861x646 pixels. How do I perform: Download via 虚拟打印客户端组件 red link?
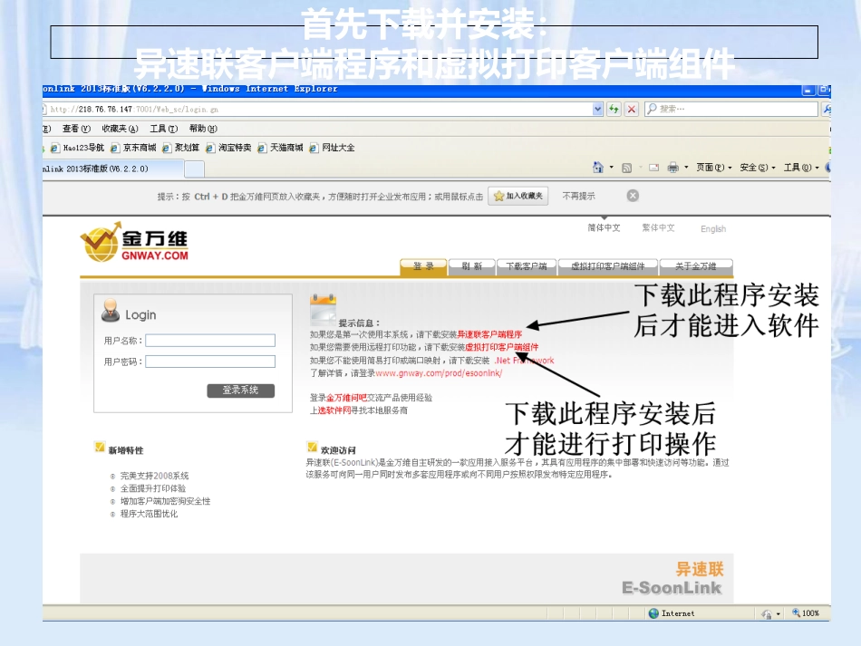coord(502,347)
